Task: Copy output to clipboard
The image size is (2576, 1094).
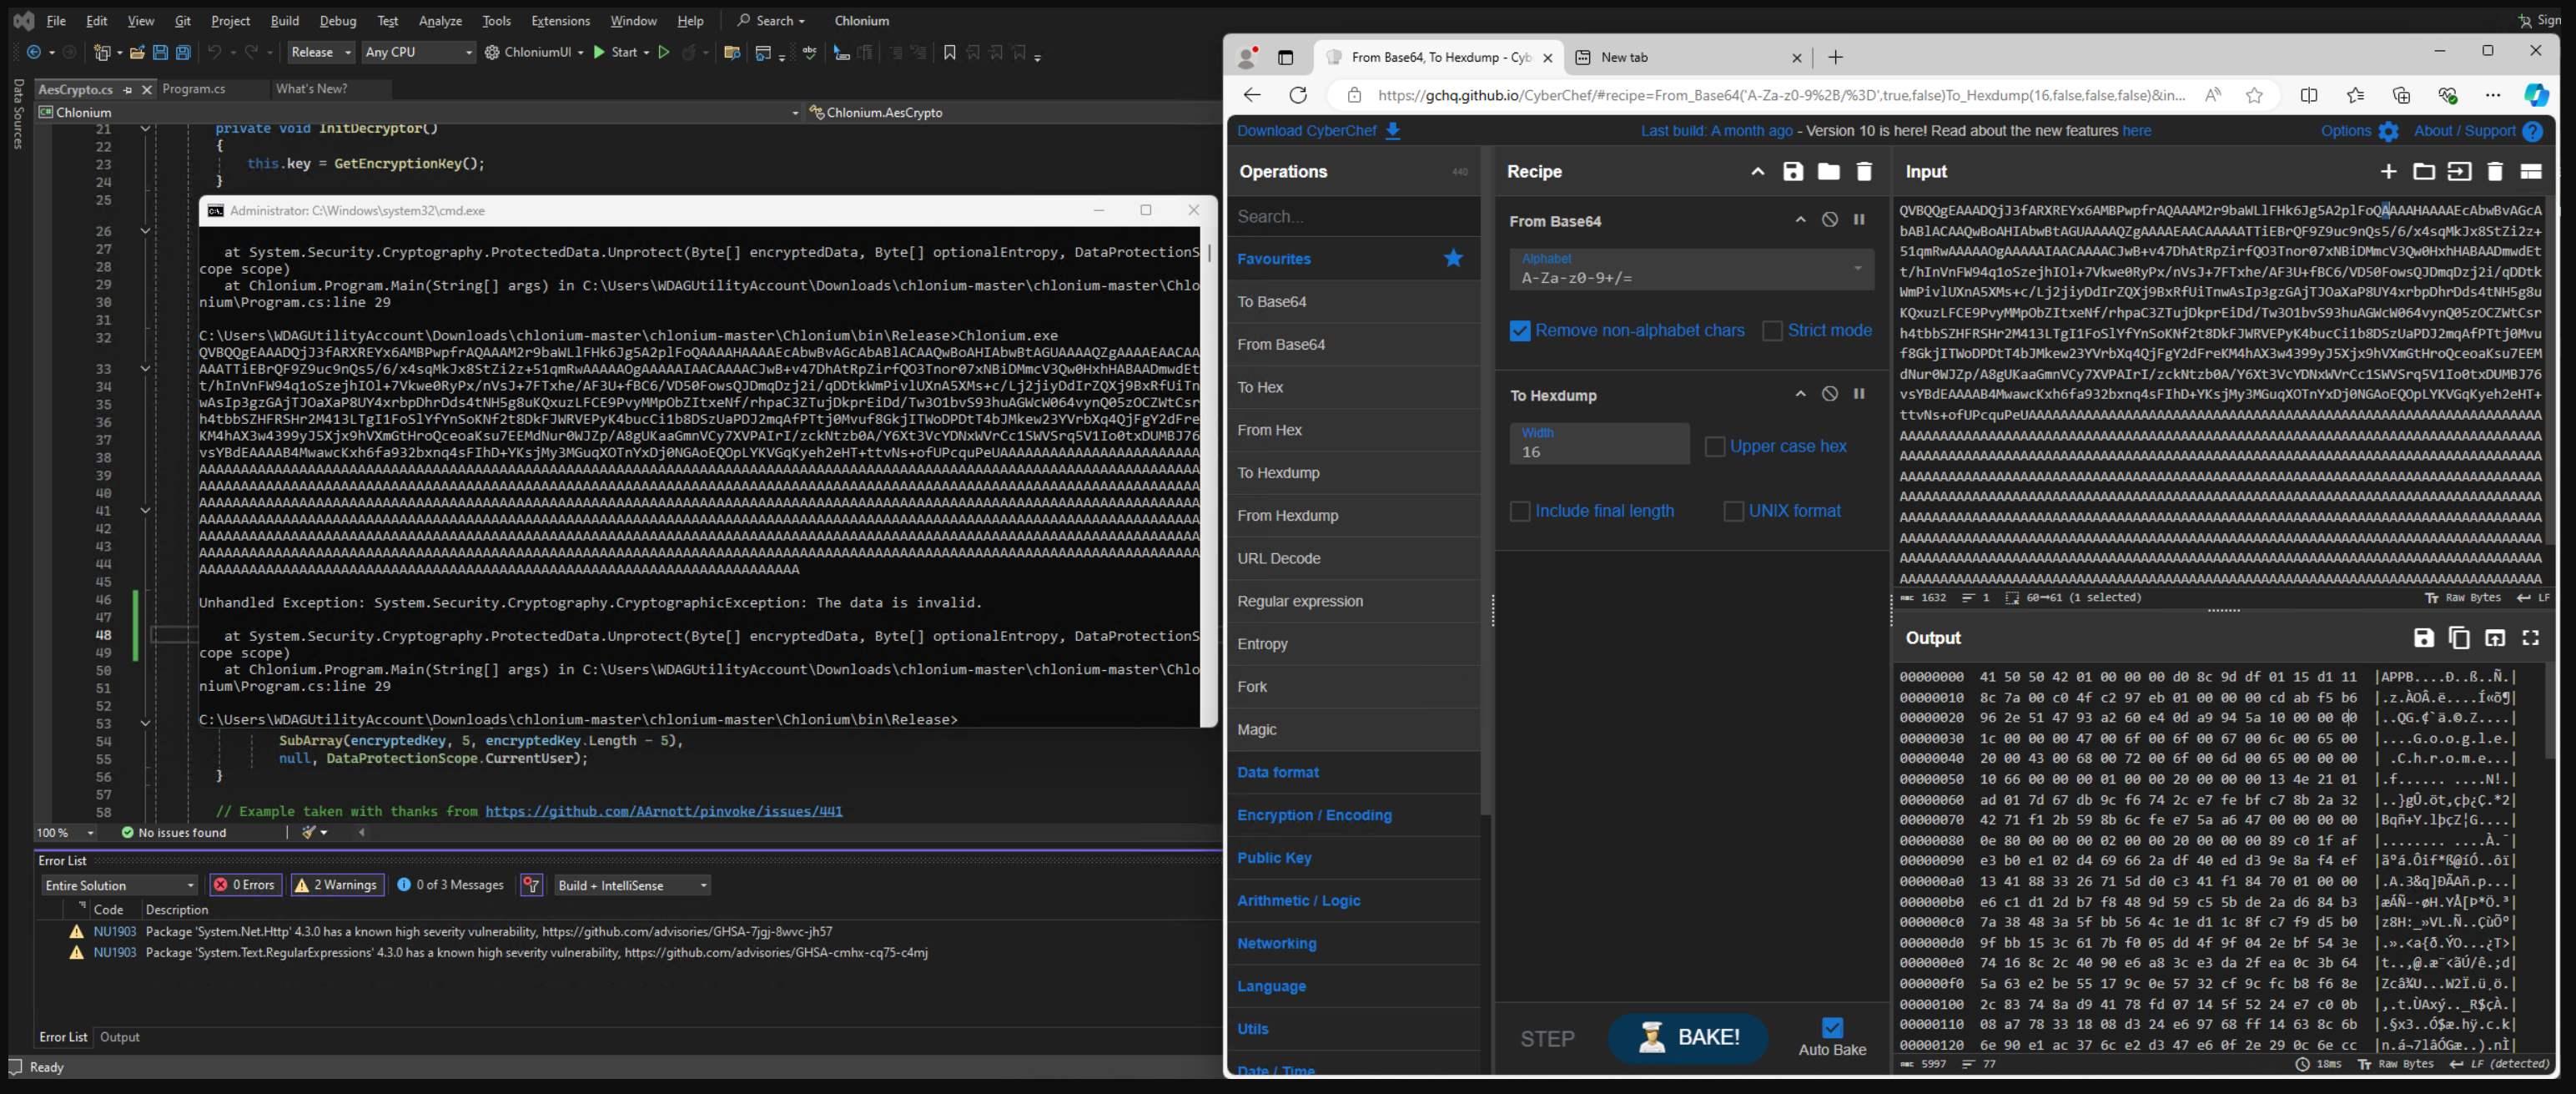Action: click(x=2459, y=638)
